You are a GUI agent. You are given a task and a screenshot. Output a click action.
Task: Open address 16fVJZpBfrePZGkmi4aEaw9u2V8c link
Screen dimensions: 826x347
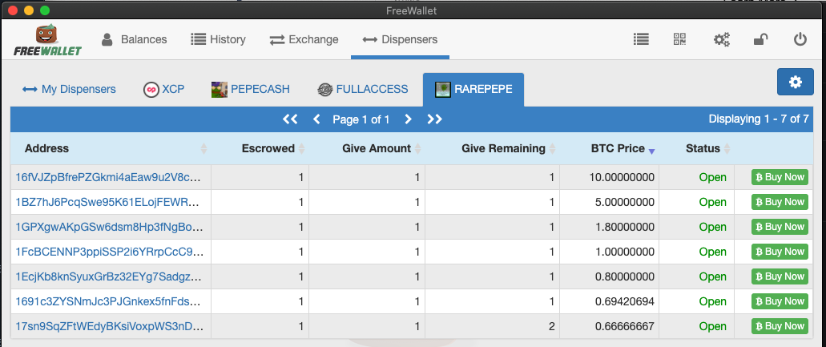click(x=109, y=177)
